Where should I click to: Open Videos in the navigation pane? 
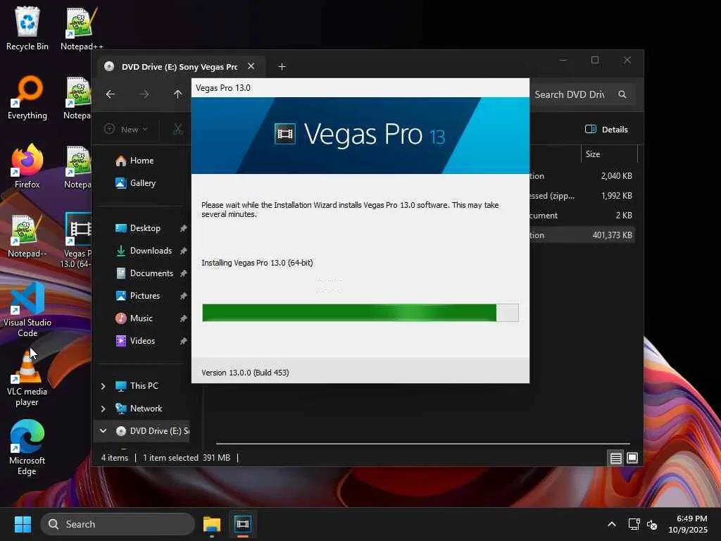tap(142, 341)
